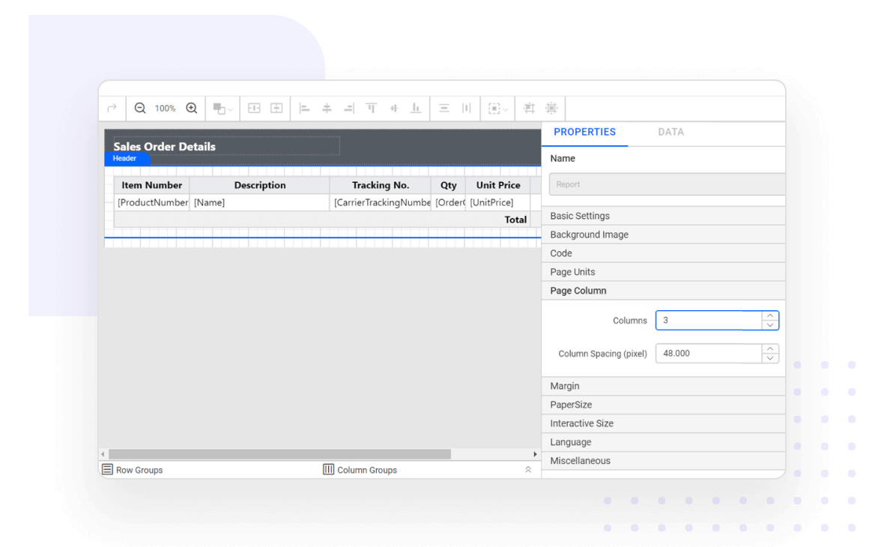This screenshot has width=884, height=547.
Task: Expand the PaperSize section
Action: (x=664, y=405)
